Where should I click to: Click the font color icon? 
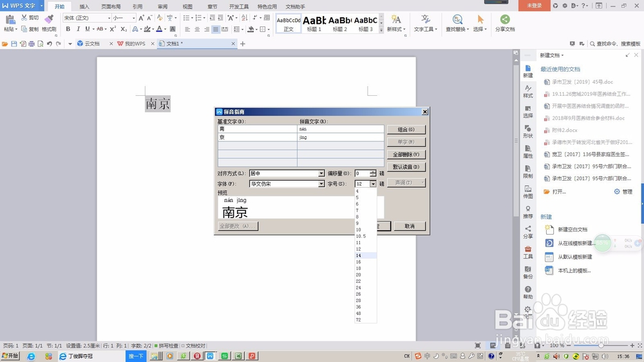159,29
